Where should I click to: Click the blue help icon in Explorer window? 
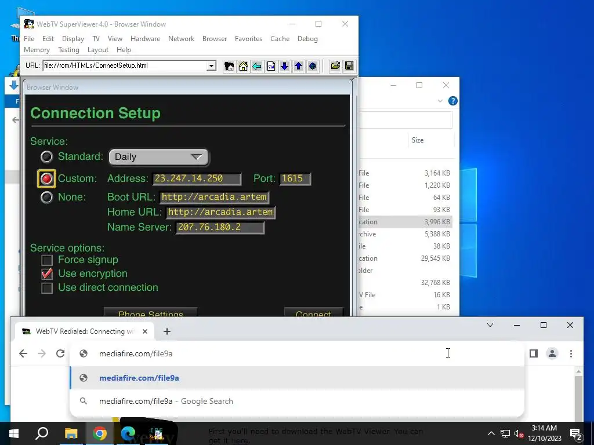pyautogui.click(x=452, y=101)
